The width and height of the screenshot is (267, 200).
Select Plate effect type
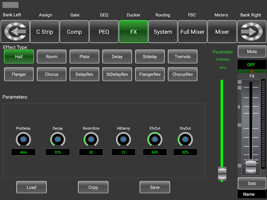click(x=84, y=57)
